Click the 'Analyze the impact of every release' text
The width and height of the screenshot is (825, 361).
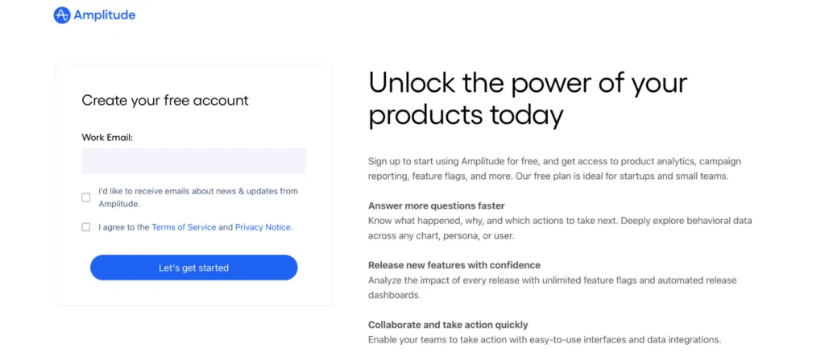point(552,288)
